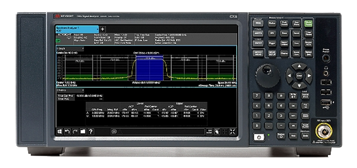Viewport: 357px width, 168px height.
Task: Tap the left arrow navigation key
Action: pos(290,76)
